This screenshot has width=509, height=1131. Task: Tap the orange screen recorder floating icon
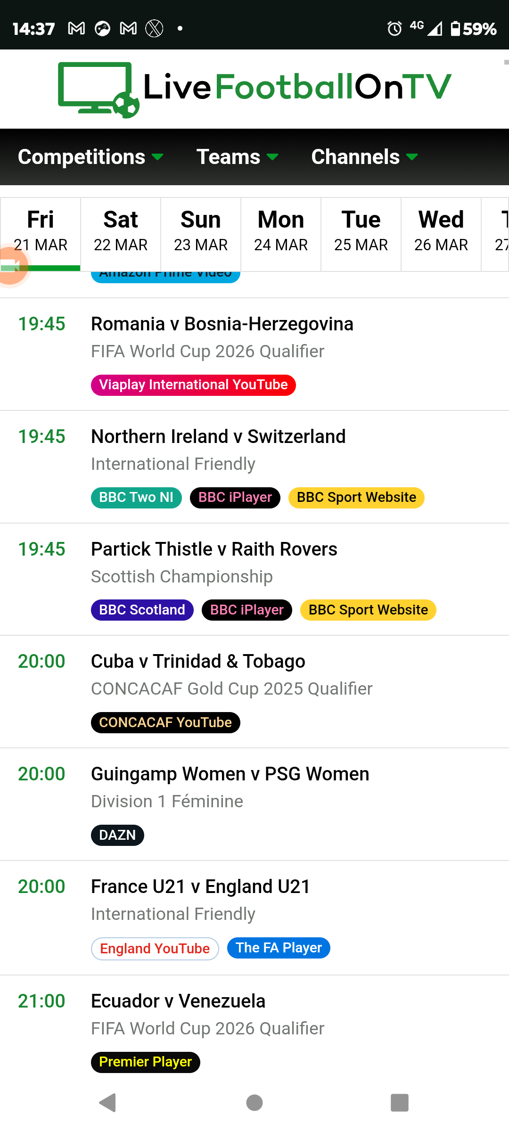(x=11, y=265)
